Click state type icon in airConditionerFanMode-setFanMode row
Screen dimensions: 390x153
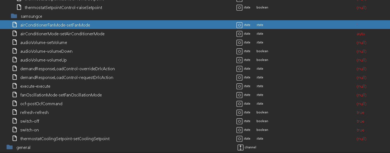tap(239, 25)
